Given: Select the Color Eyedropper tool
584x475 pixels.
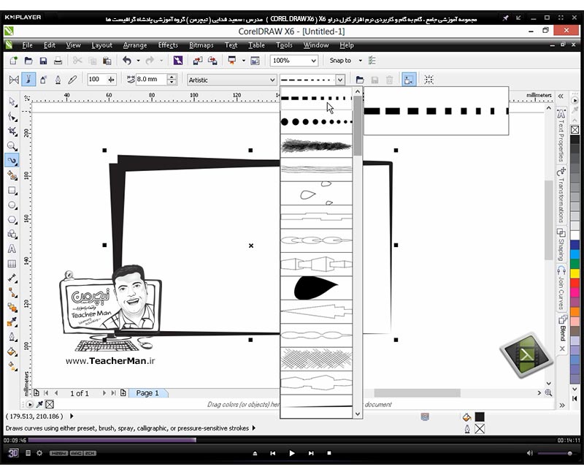Looking at the screenshot, I should (x=12, y=322).
